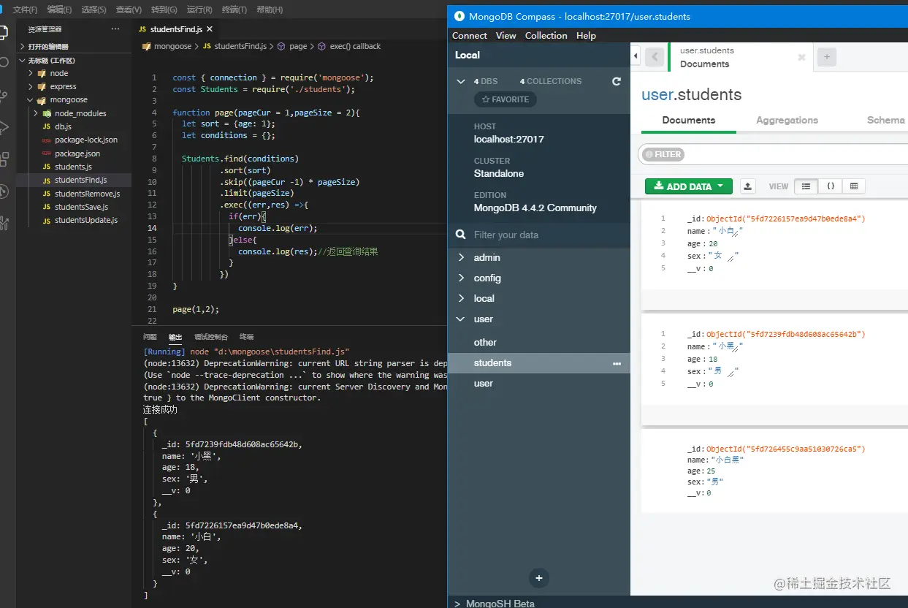This screenshot has height=608, width=908.
Task: Expand the MongoSH Beta panel
Action: tap(458, 604)
